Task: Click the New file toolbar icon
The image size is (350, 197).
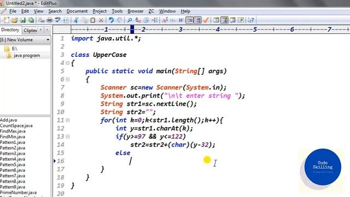Action: point(6,20)
